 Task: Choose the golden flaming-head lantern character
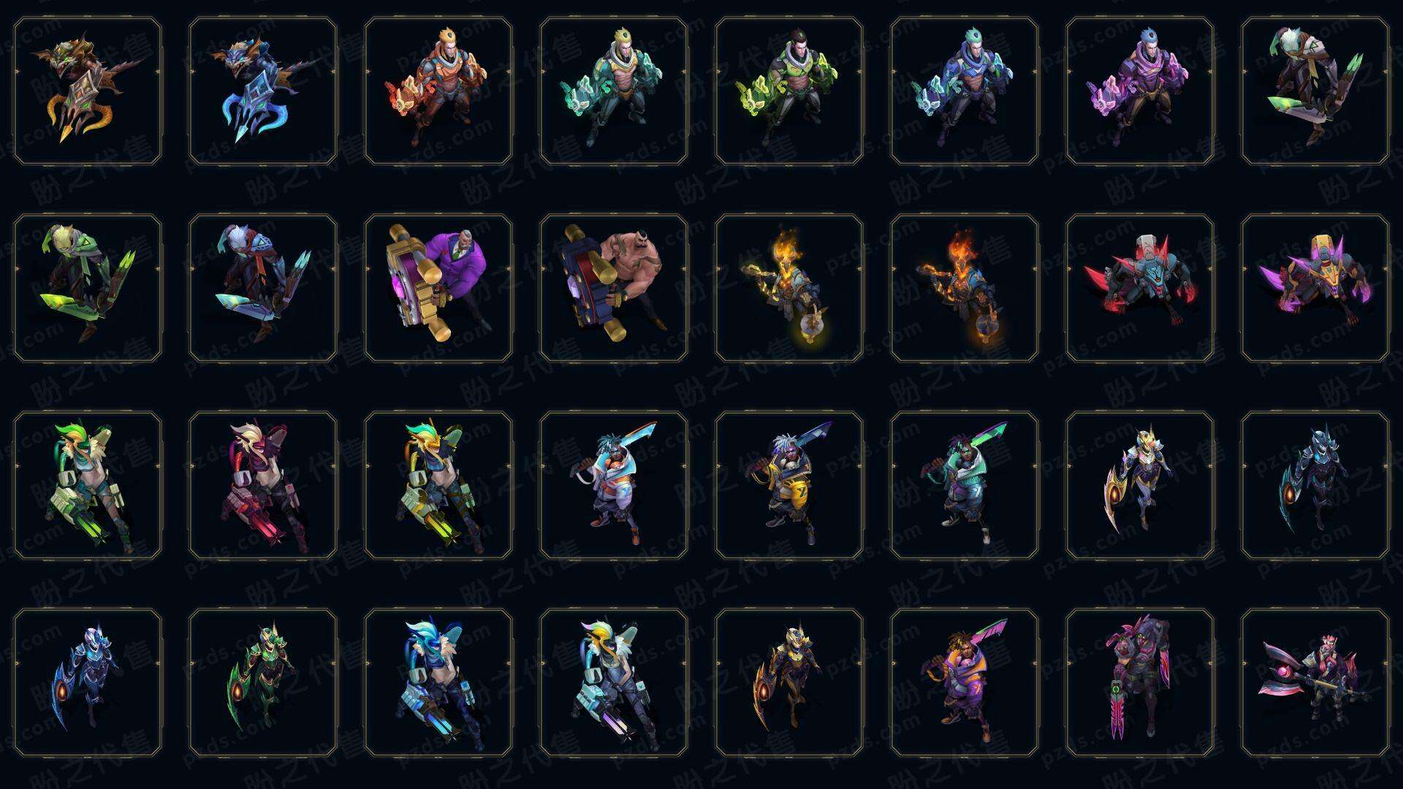pyautogui.click(x=789, y=288)
